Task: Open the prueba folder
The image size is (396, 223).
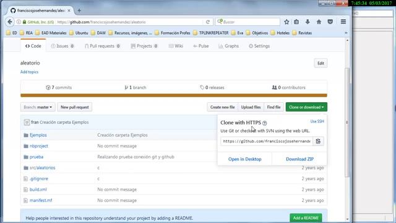Action: (x=37, y=157)
